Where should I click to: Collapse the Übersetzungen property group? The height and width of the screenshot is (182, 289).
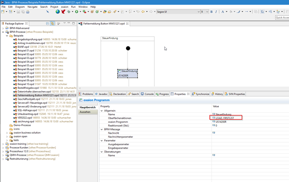(102, 151)
